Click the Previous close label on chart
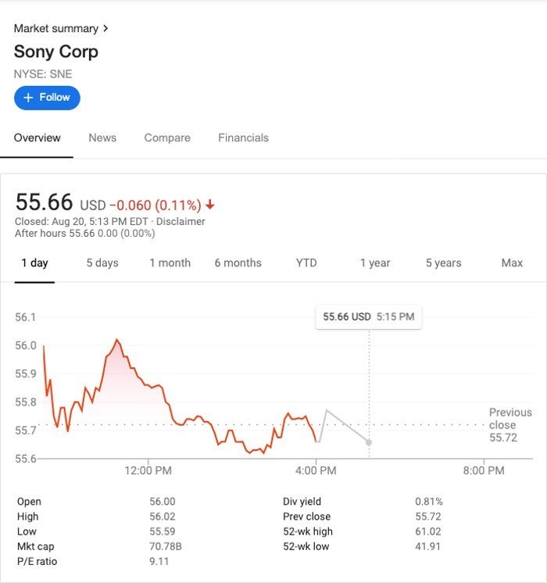This screenshot has width=547, height=583. (x=509, y=419)
